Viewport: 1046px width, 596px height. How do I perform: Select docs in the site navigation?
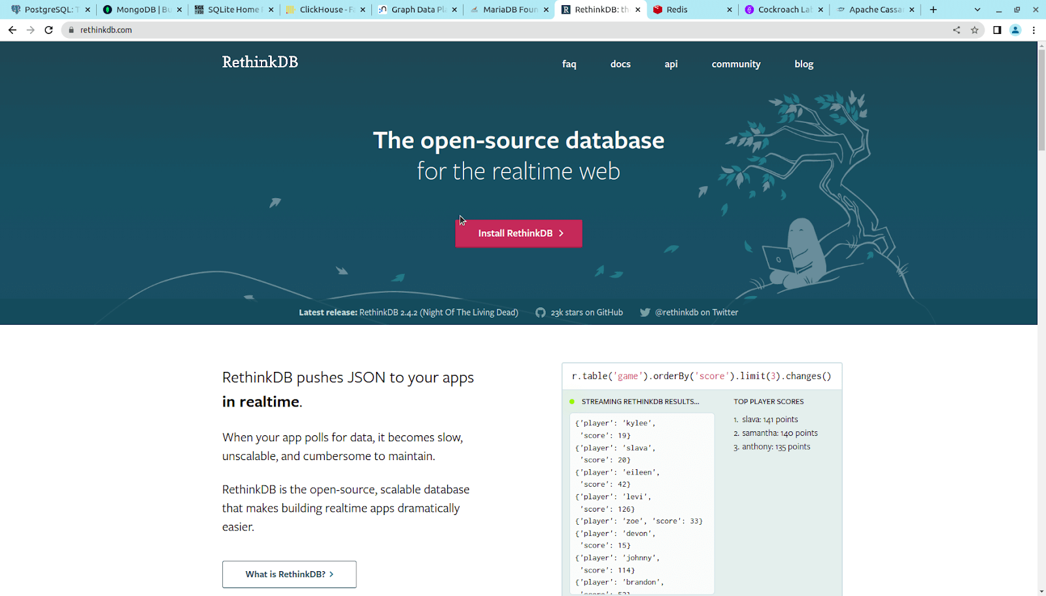(x=620, y=63)
